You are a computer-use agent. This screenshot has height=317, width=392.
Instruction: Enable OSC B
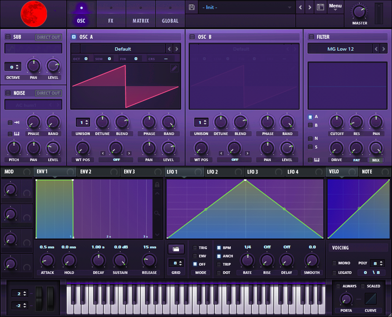[x=192, y=37]
